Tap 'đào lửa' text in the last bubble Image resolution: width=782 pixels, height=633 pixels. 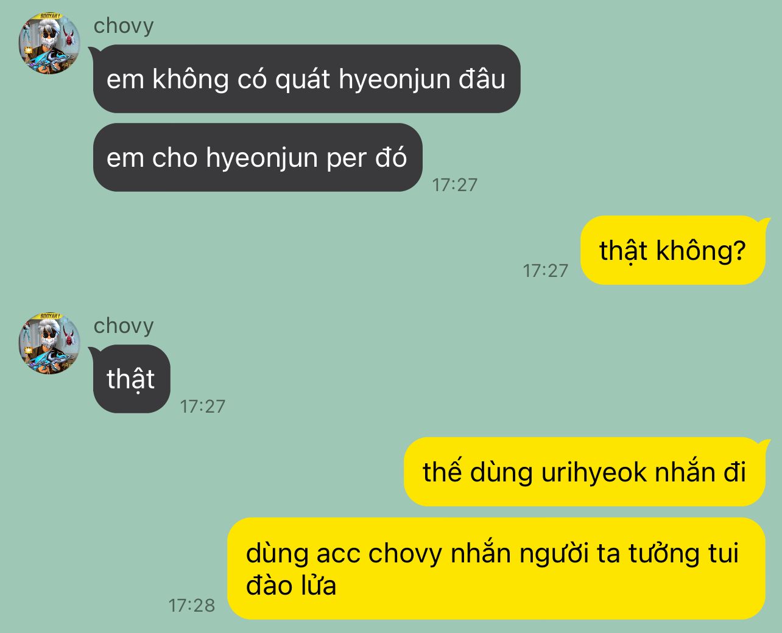pyautogui.click(x=291, y=586)
